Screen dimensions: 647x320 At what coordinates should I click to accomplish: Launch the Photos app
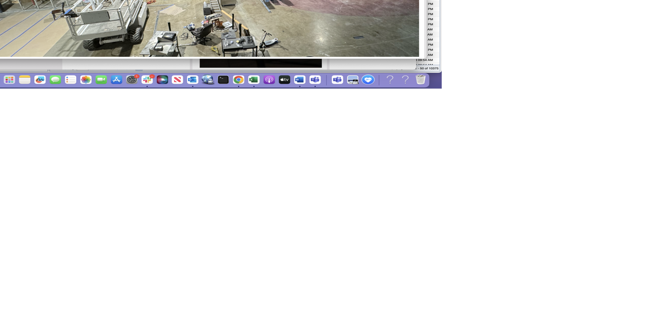point(86,80)
